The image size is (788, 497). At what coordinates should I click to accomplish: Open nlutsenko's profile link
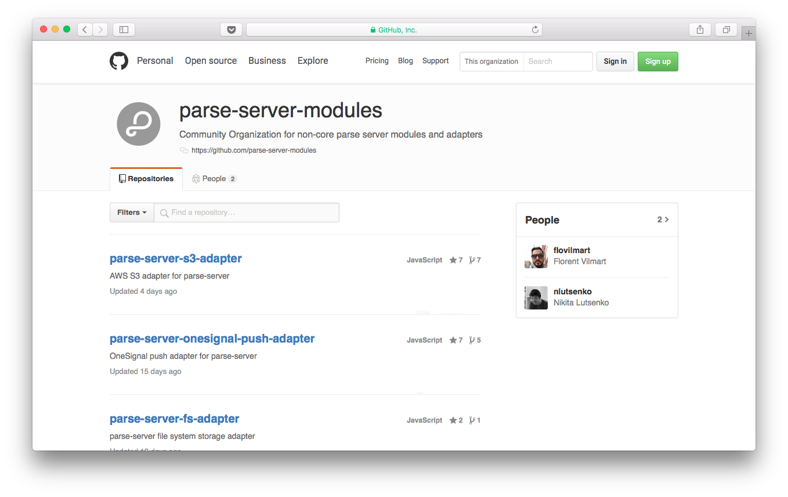[573, 291]
